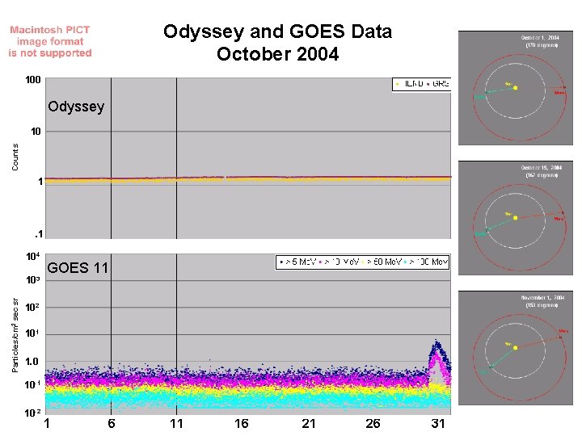Click the '10⁴' tick on the GOES y-axis
The width and height of the screenshot is (582, 436).
tap(33, 256)
